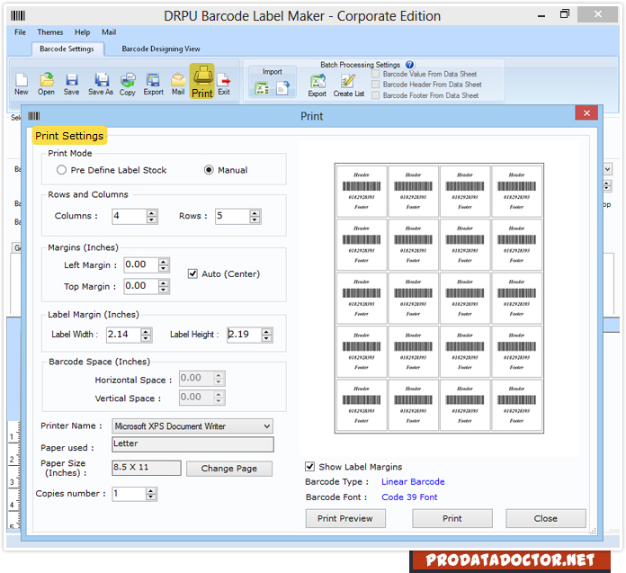The image size is (626, 573).
Task: Click the batch processing Export icon
Action: [x=317, y=85]
